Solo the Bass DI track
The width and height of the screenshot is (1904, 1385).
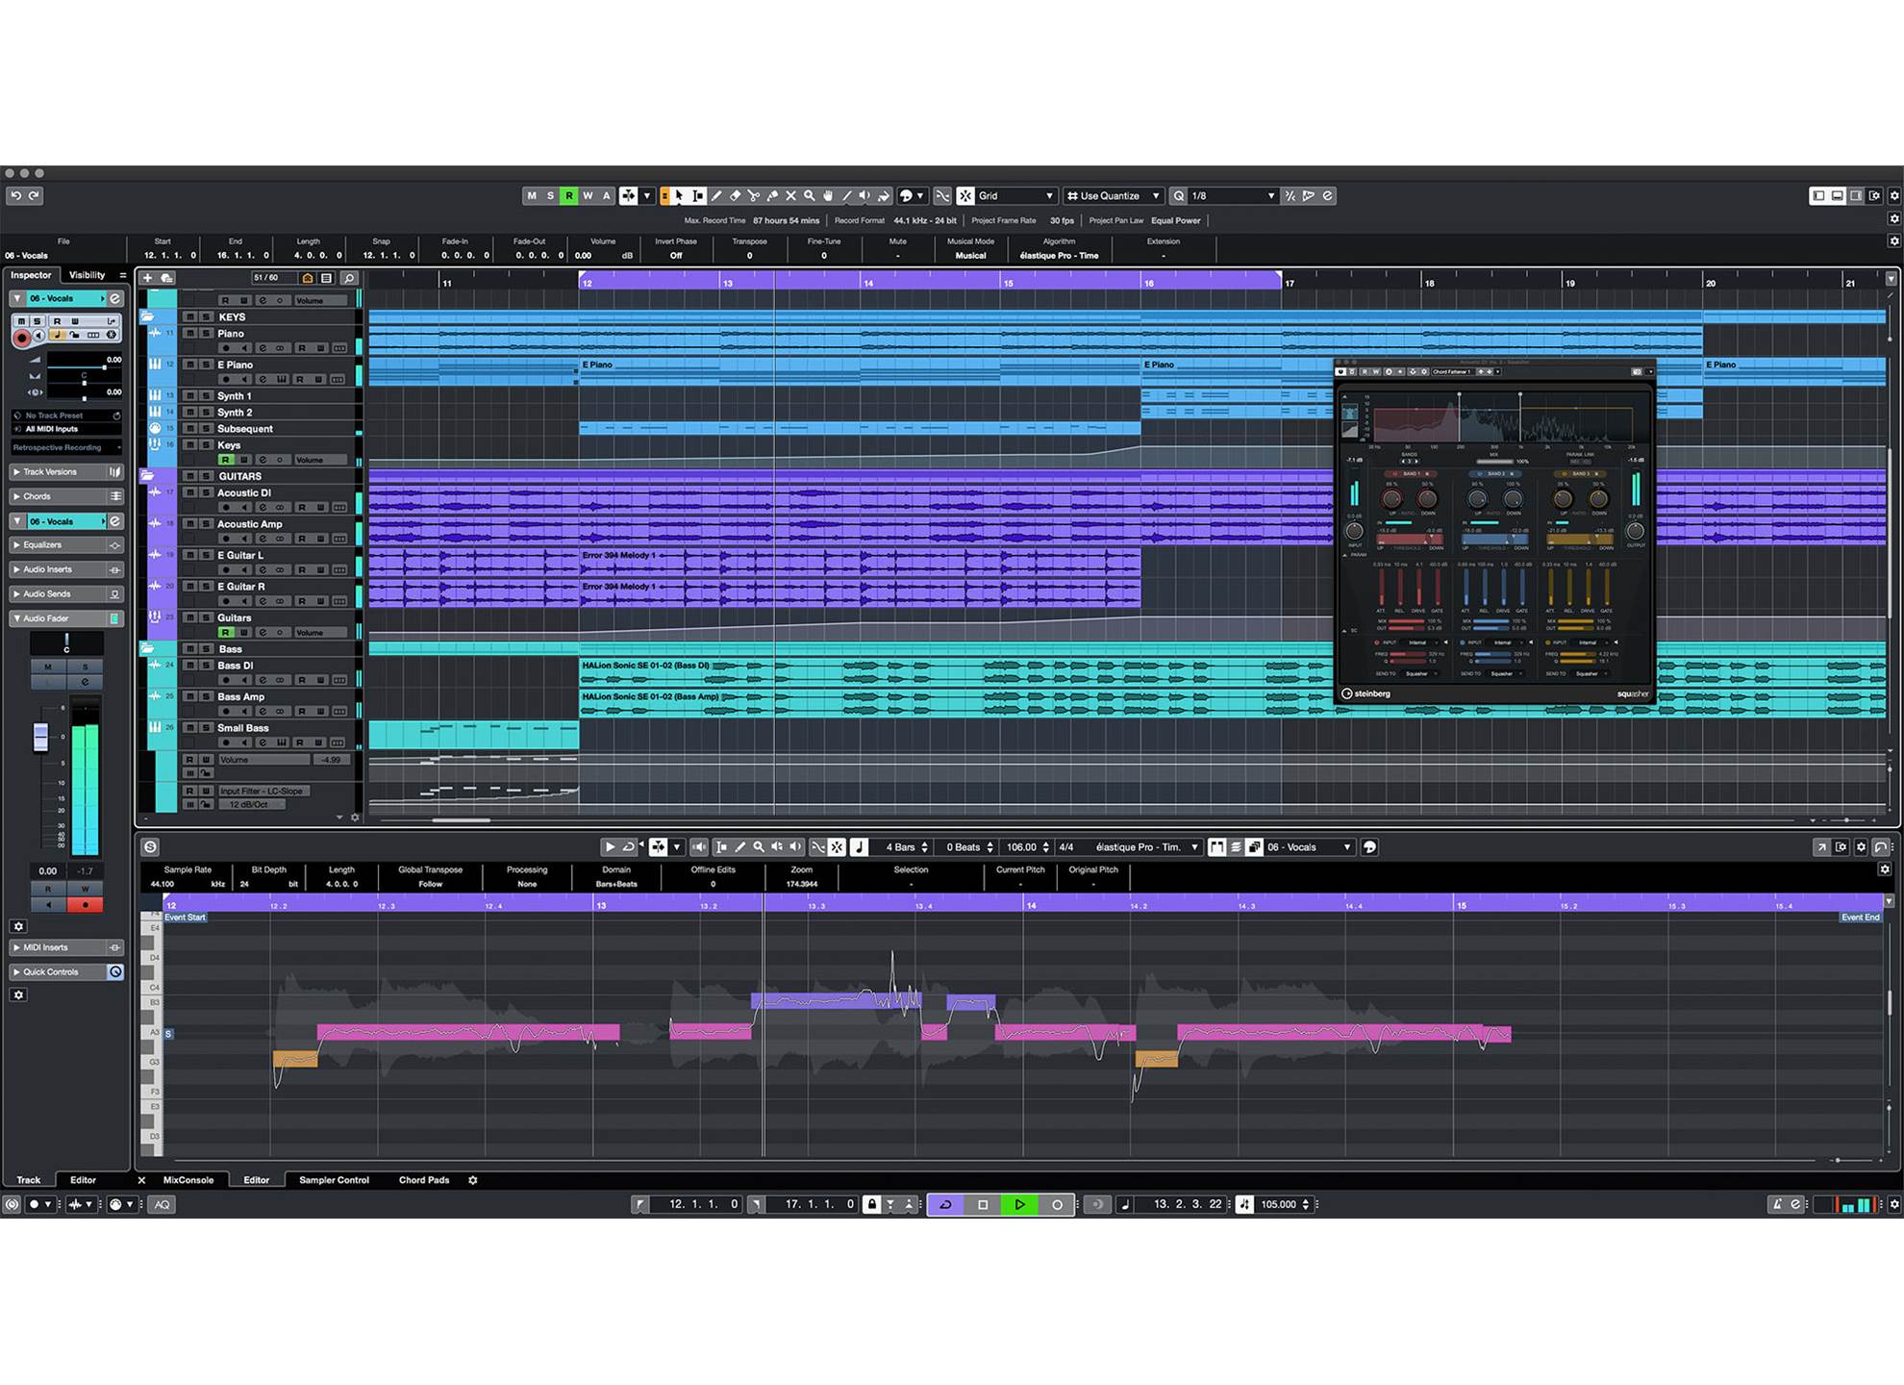pos(206,666)
